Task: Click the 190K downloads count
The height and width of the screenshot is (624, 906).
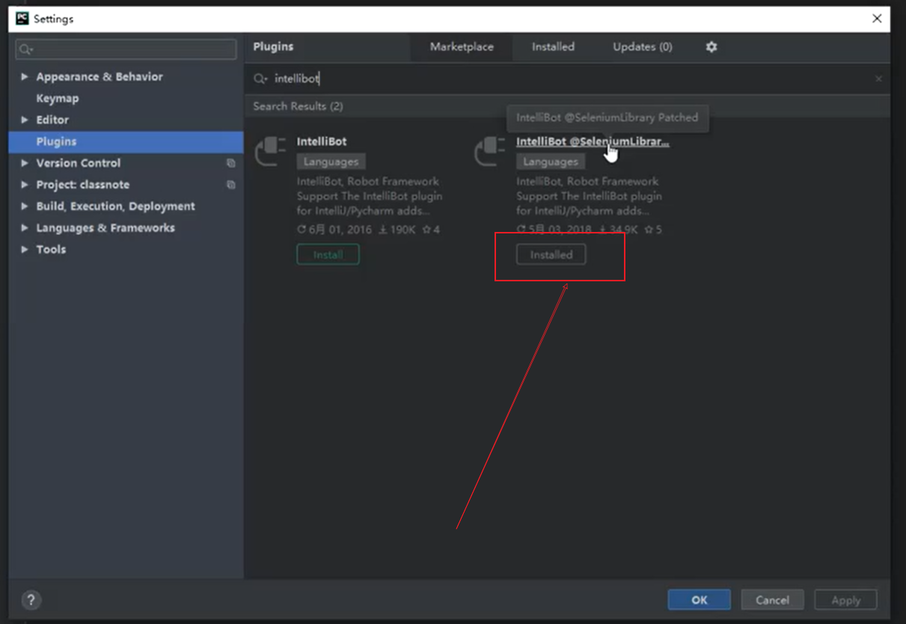Action: (x=397, y=230)
